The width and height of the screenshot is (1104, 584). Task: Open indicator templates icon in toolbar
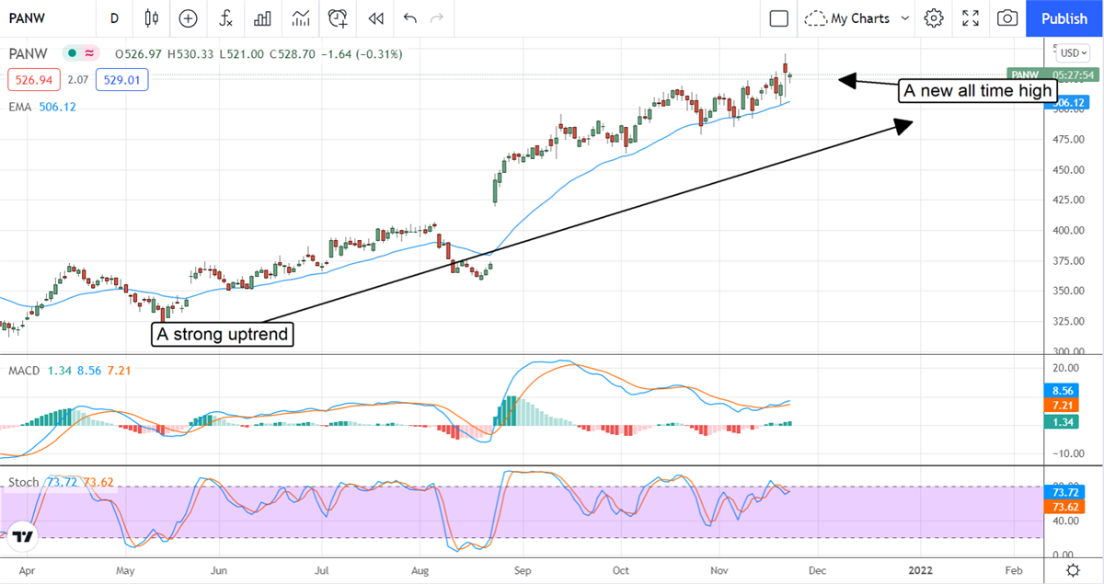click(x=300, y=18)
